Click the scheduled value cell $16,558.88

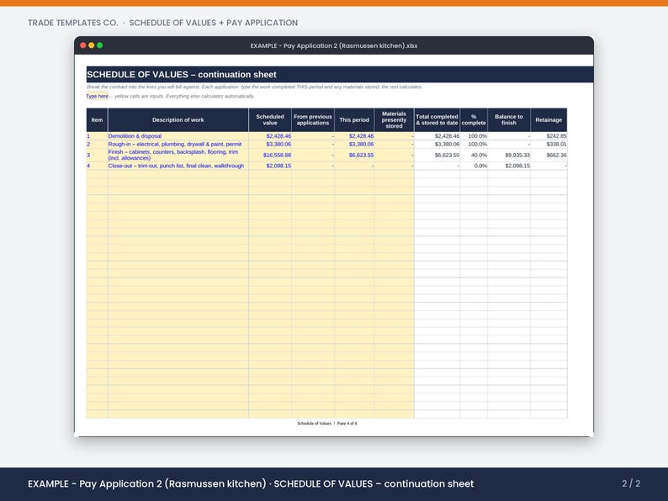click(270, 155)
